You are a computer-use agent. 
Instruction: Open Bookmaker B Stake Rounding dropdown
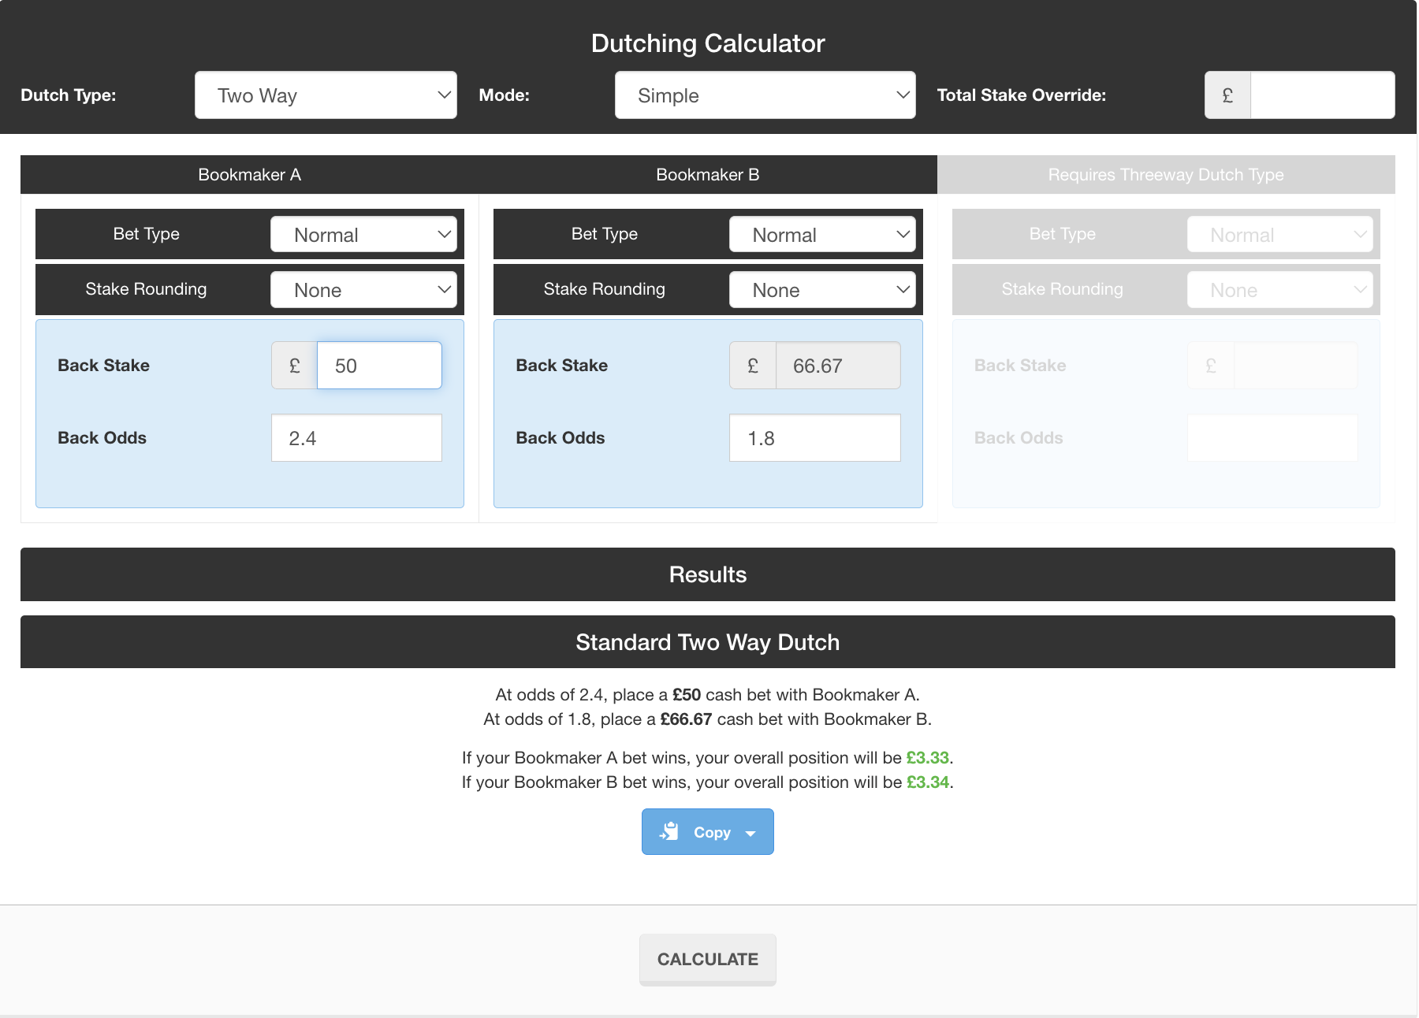point(822,290)
